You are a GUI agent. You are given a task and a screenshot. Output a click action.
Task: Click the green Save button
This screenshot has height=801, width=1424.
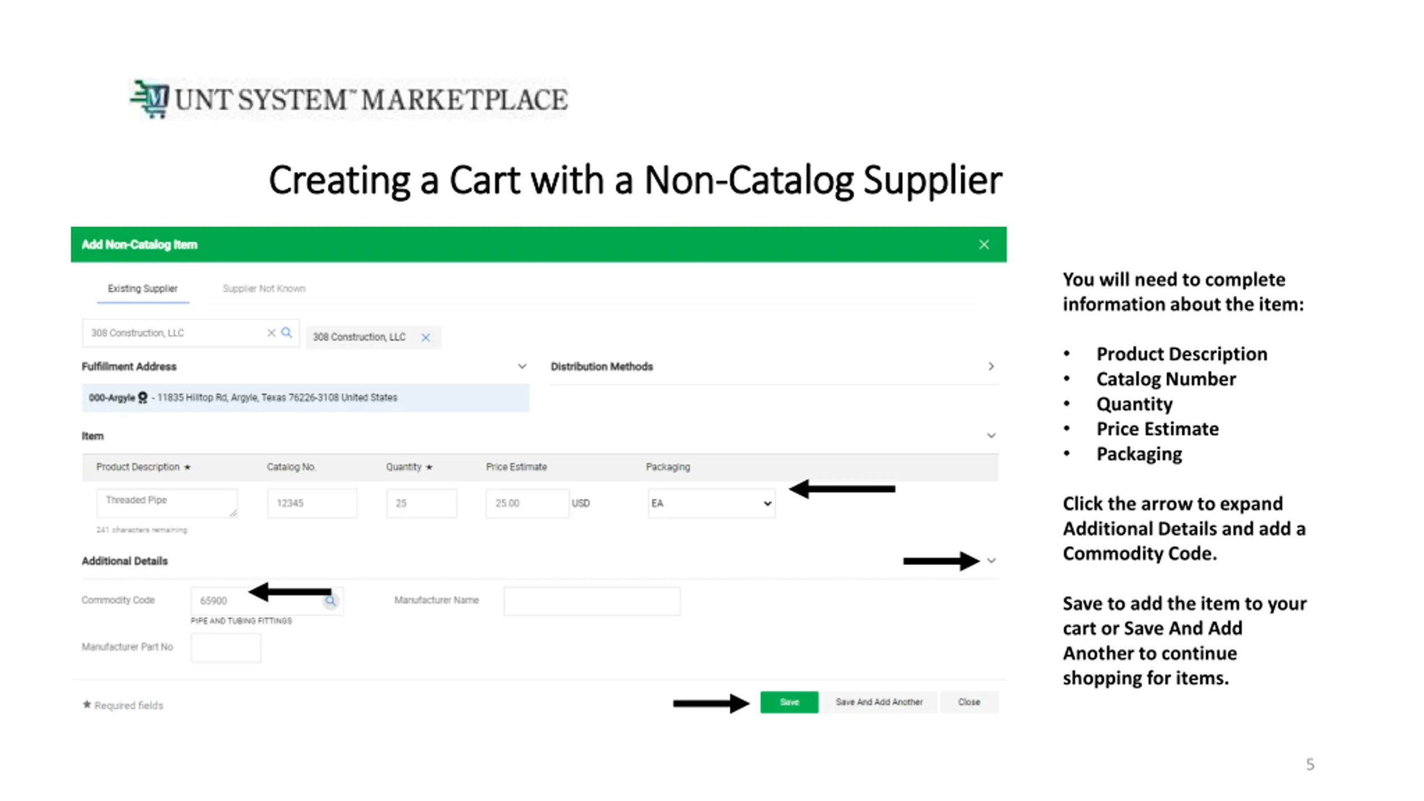tap(789, 702)
